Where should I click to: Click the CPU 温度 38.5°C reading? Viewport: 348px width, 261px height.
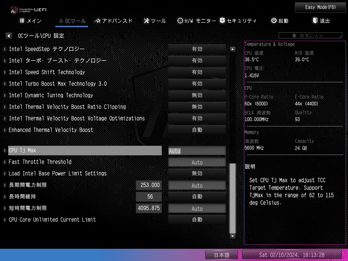(x=252, y=60)
